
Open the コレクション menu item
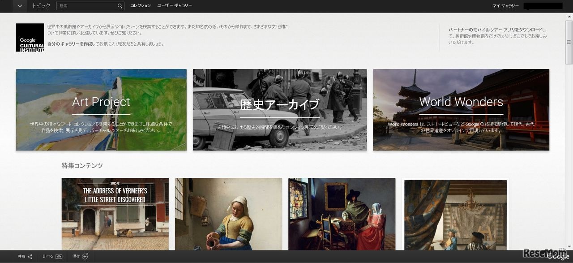tap(141, 6)
